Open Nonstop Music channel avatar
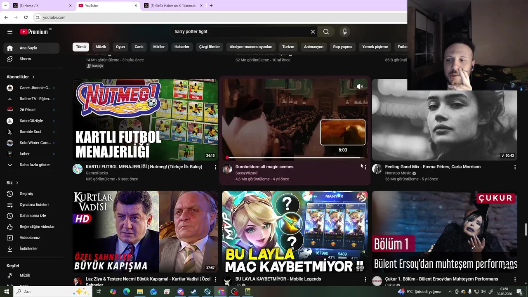 point(377,169)
